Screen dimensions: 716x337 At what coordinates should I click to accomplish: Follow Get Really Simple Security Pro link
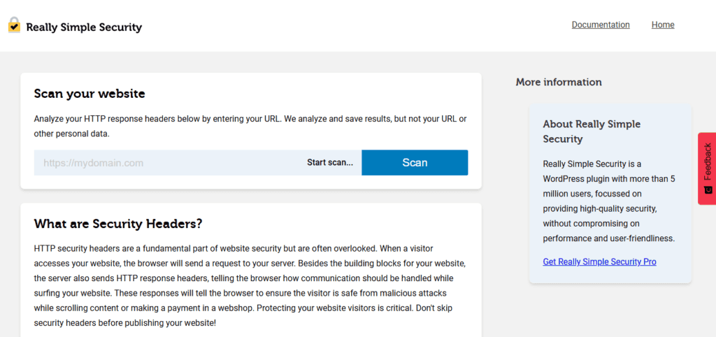tap(599, 261)
